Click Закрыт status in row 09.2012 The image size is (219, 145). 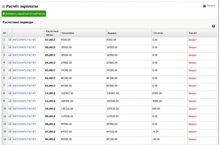[x=192, y=116]
